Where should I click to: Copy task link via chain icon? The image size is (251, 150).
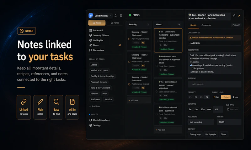coord(234,16)
